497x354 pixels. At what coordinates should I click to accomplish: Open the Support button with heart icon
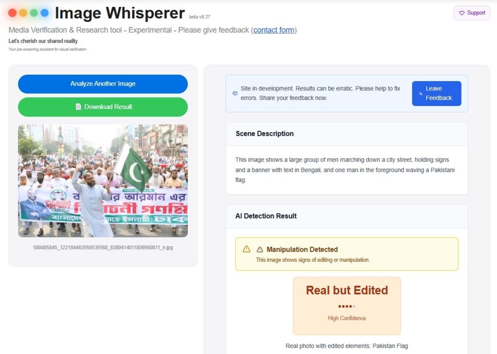[472, 13]
